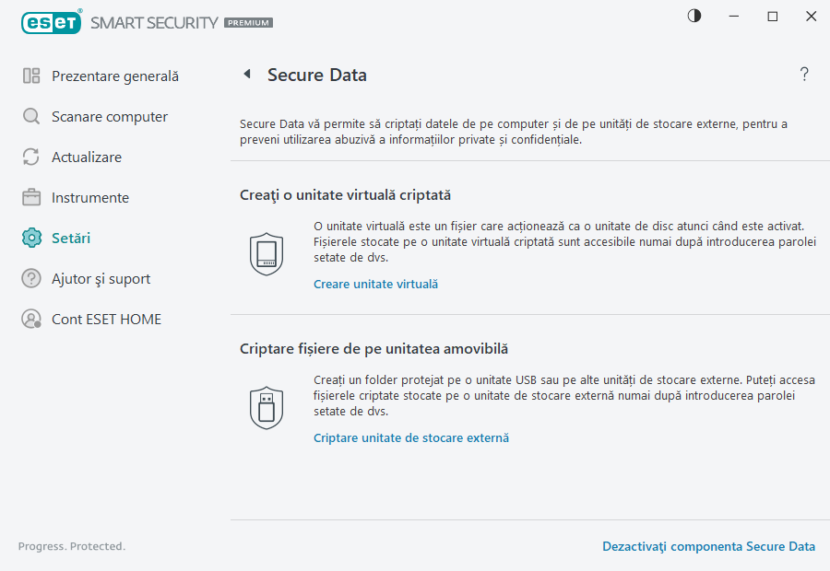Screen dimensions: 830x571
Task: Click the Actualizare refresh icon
Action: 30,157
